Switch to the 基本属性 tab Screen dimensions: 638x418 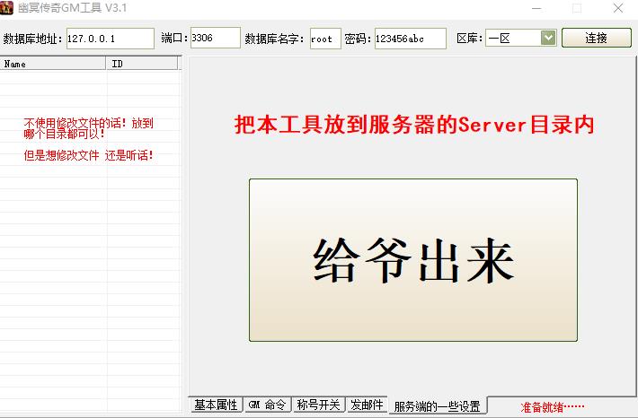216,405
